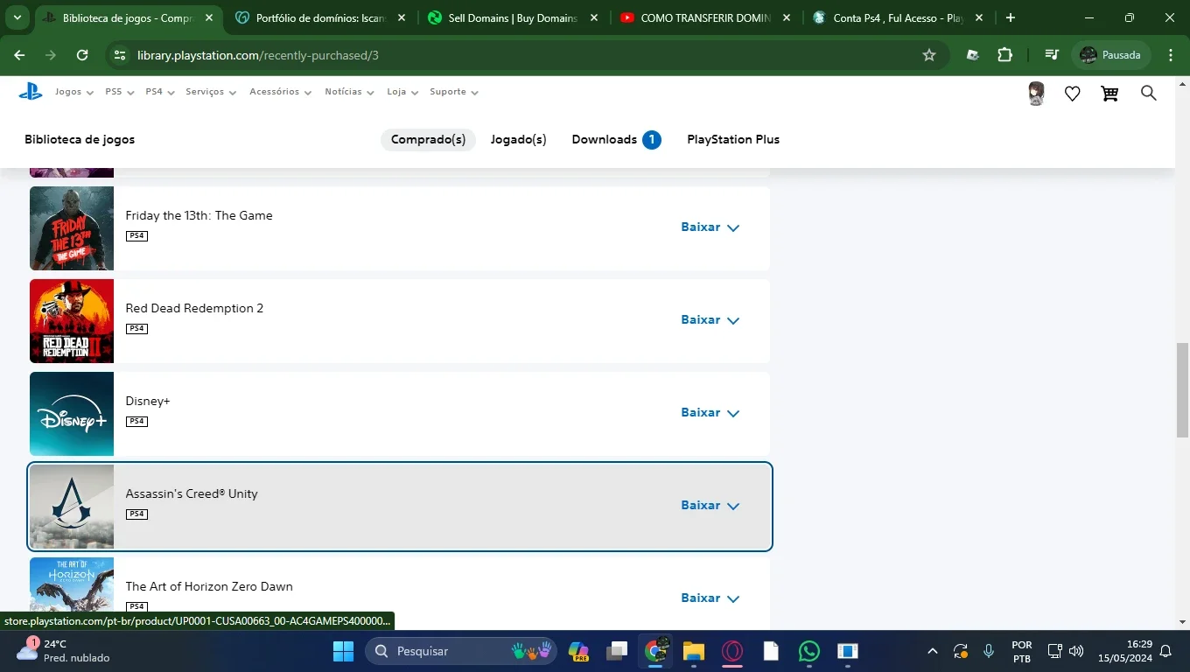
Task: Click the Windows Start button
Action: pos(343,651)
